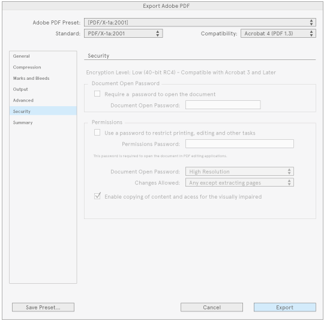Select the Security section
Image resolution: width=324 pixels, height=321 pixels.
[x=43, y=111]
